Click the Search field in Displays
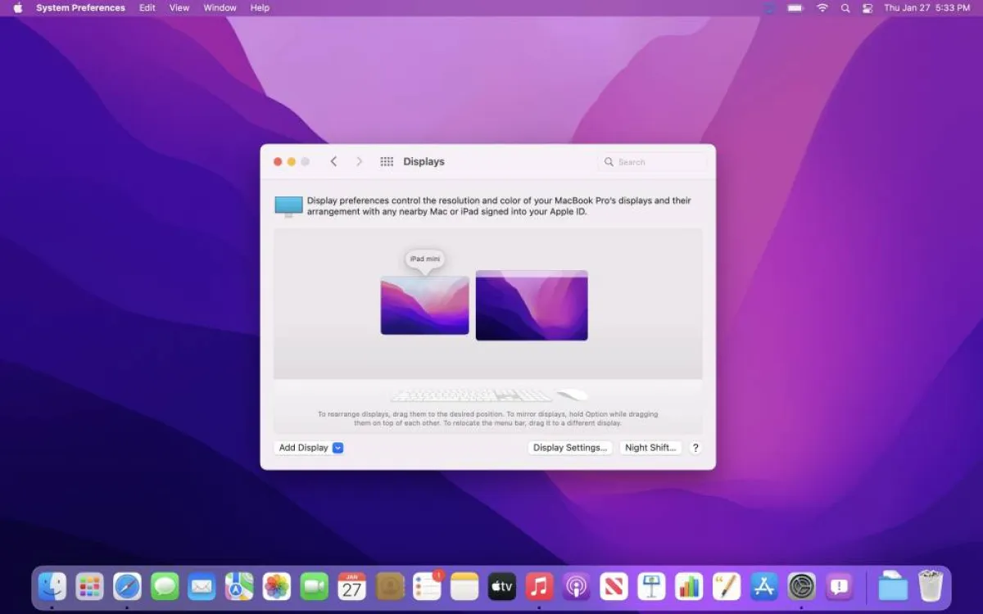Image resolution: width=983 pixels, height=614 pixels. [x=653, y=162]
